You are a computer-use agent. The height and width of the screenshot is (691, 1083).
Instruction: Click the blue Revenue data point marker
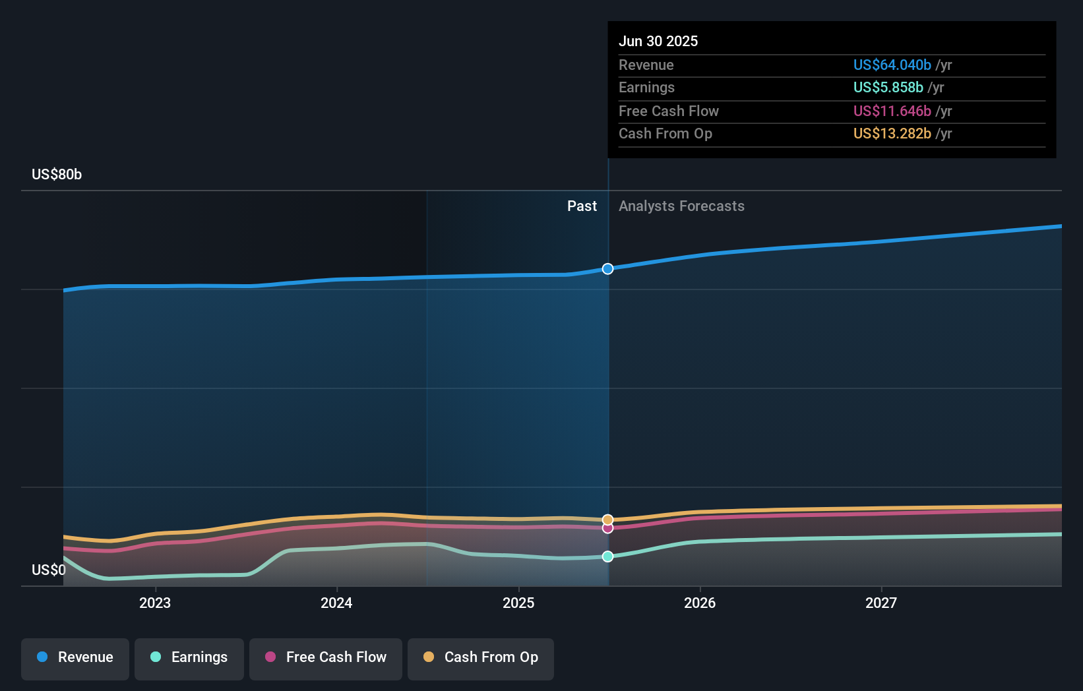click(x=607, y=268)
